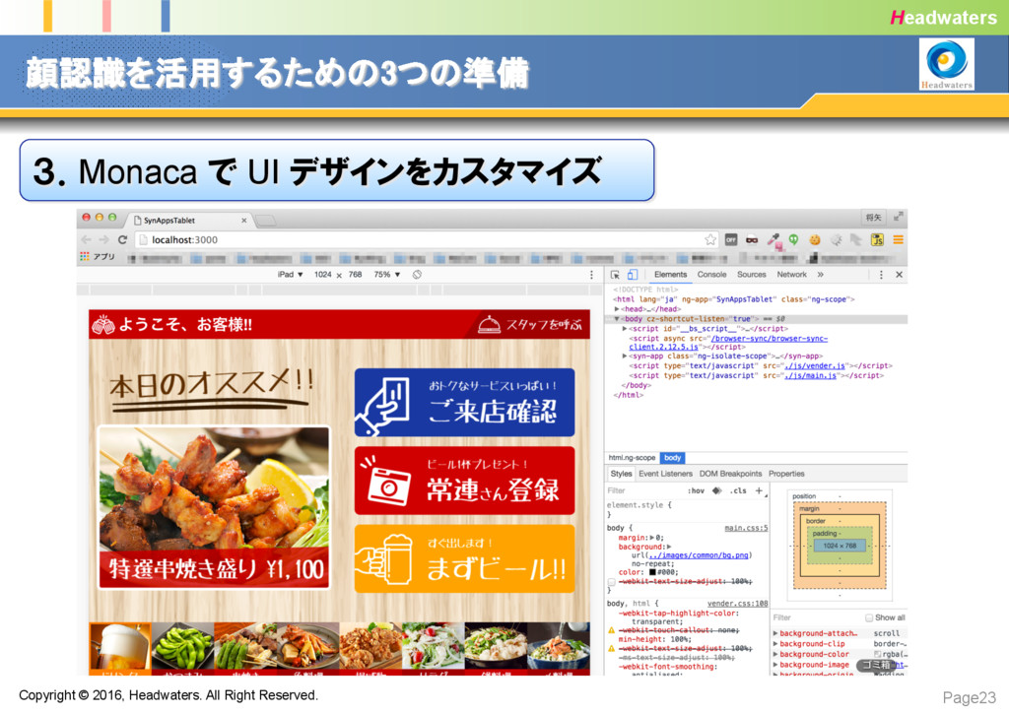
Task: Select the html.ng-scope breadcrumb
Action: click(x=632, y=458)
